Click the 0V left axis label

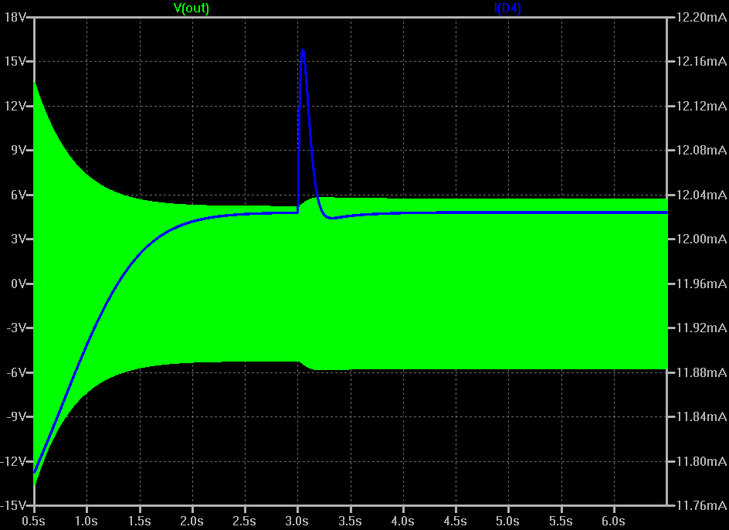[19, 284]
